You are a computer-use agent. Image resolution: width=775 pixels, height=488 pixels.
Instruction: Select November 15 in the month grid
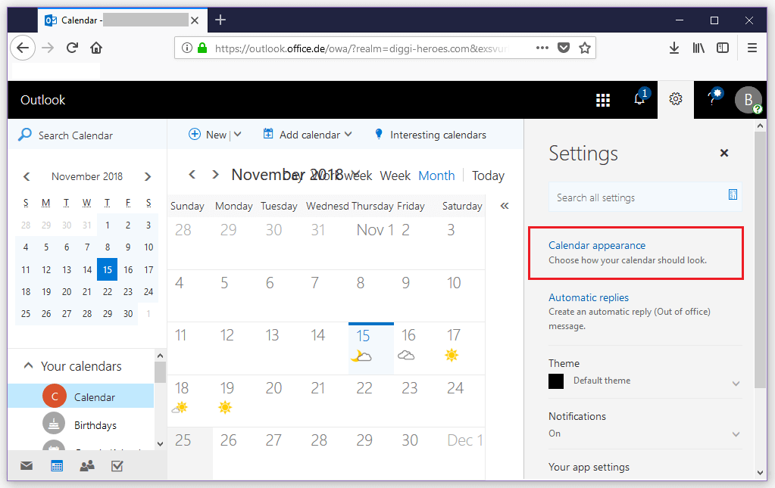point(370,348)
